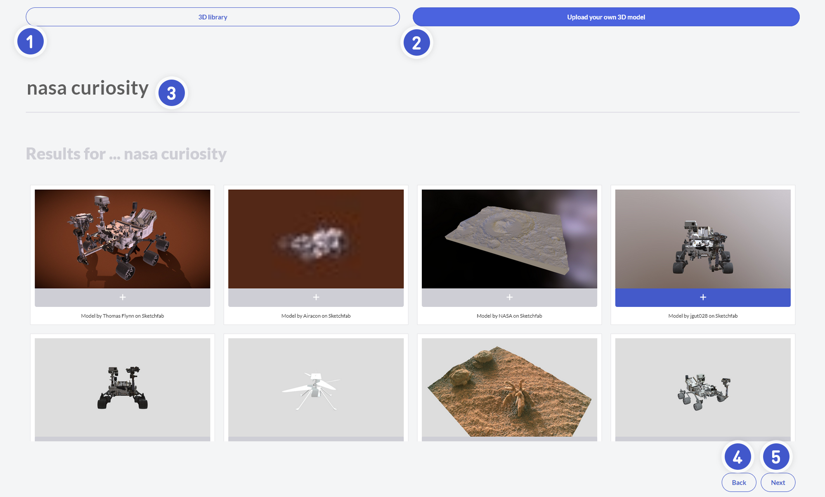Open the Model by NASA Sketchfab credit

509,316
